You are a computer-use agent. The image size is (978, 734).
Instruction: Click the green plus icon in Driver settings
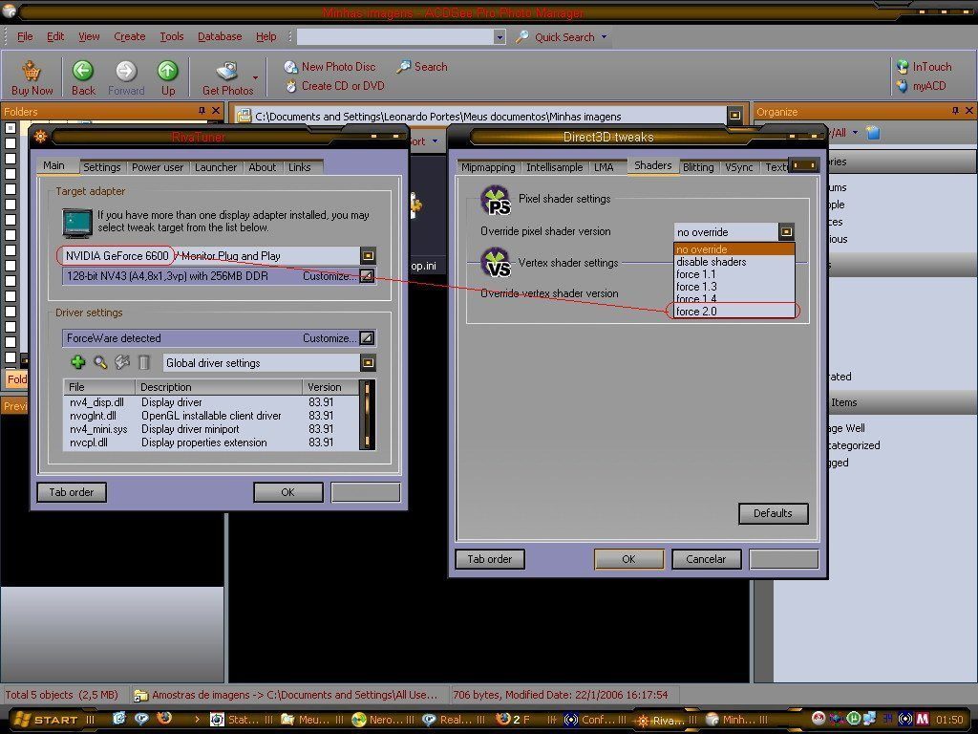tap(78, 362)
